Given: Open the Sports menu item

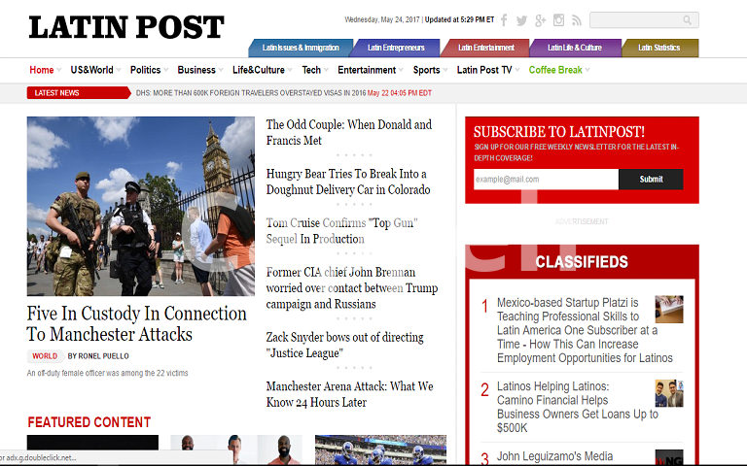Looking at the screenshot, I should tap(426, 70).
